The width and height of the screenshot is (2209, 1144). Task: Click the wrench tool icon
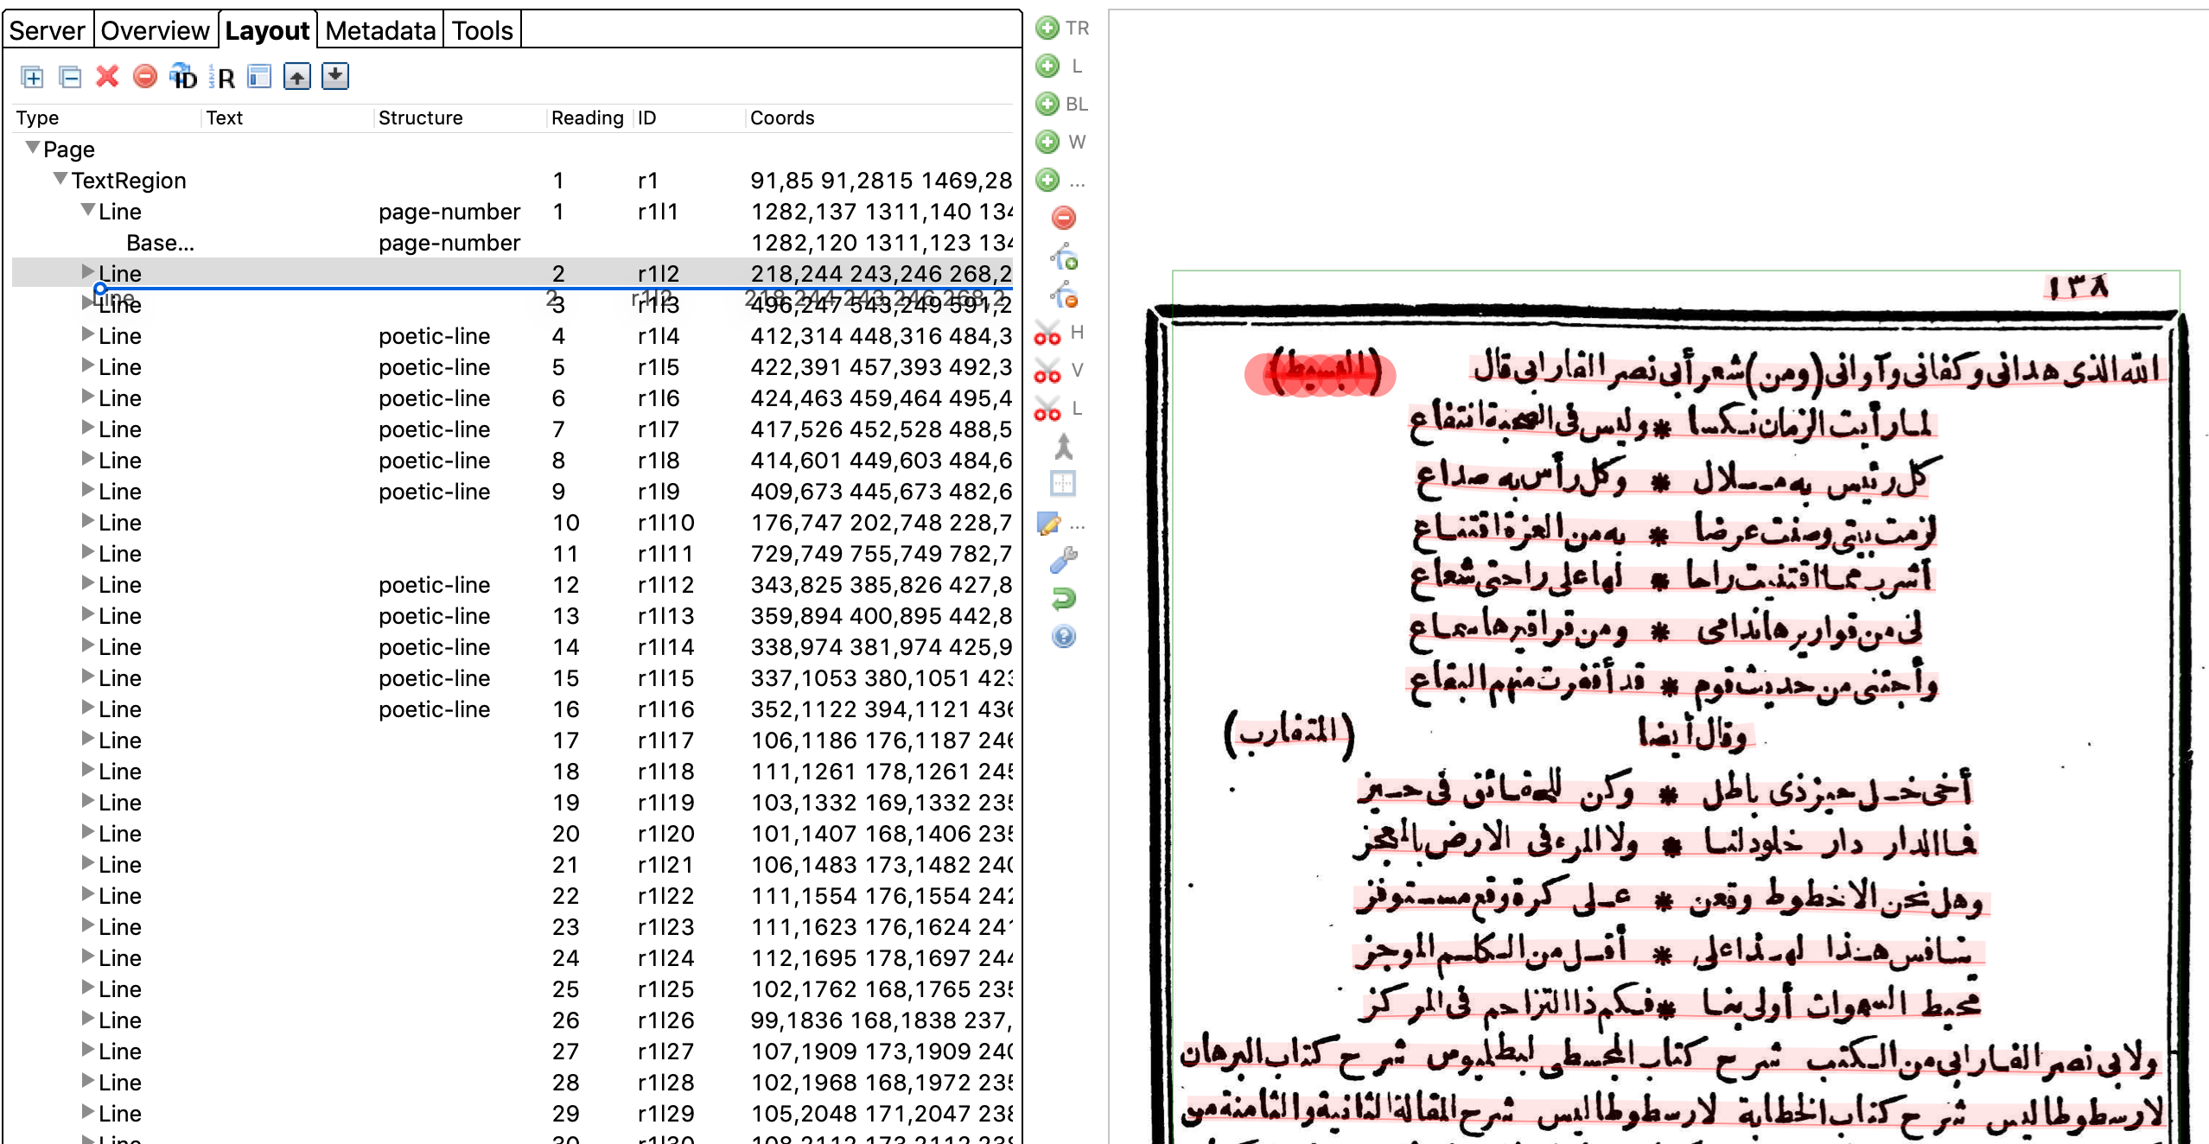click(1063, 560)
